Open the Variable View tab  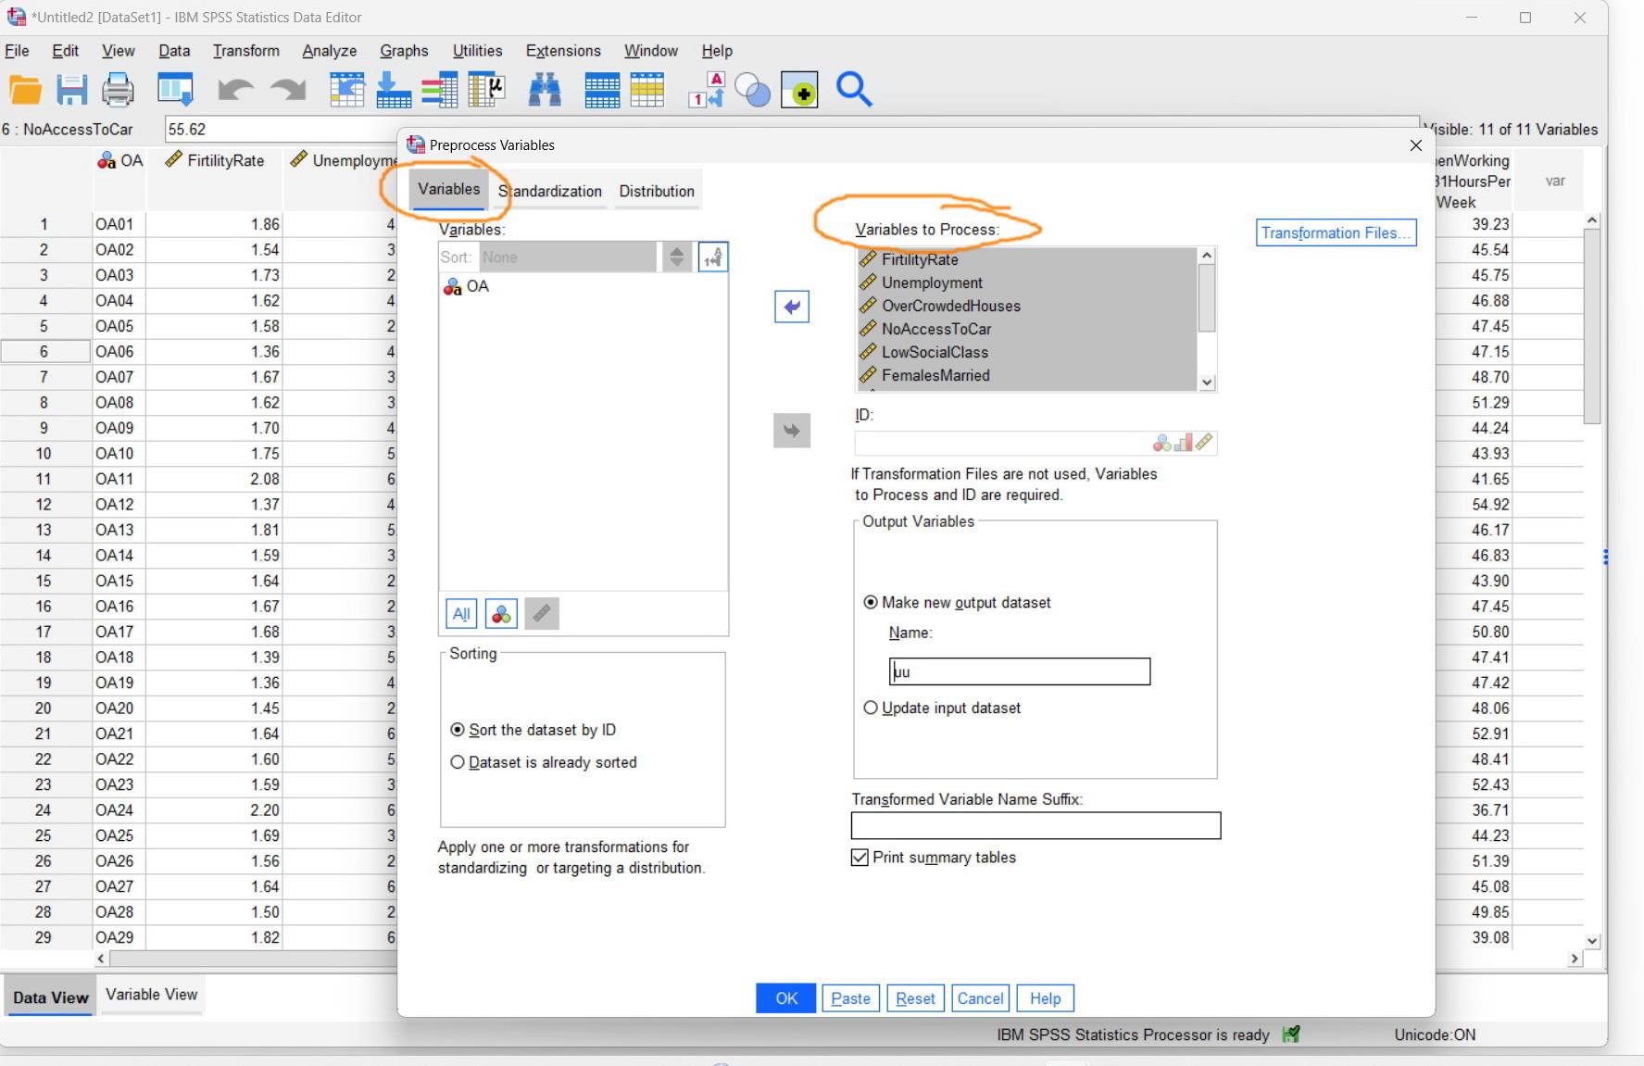tap(151, 995)
